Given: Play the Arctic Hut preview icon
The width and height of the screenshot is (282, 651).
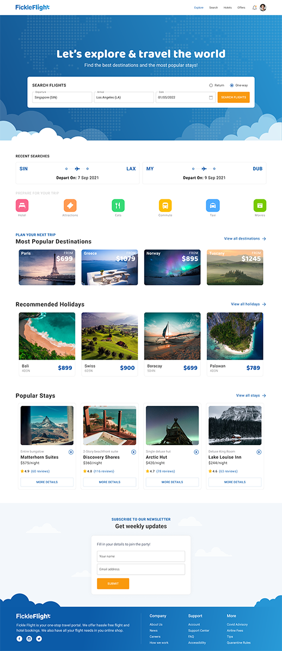Looking at the screenshot, I should pyautogui.click(x=196, y=452).
